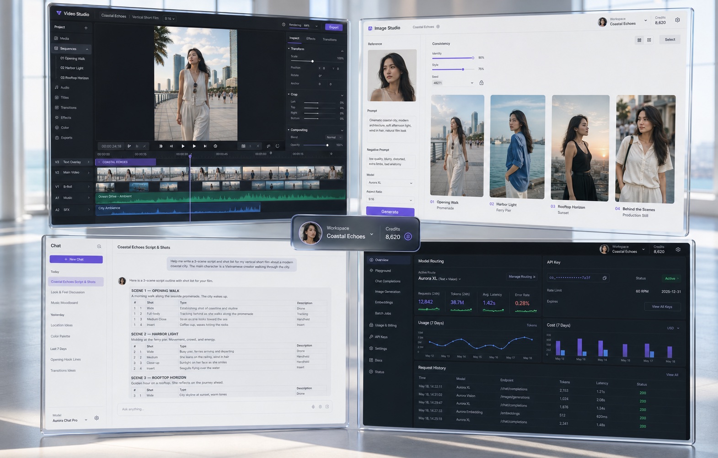Click Manage Routing button
This screenshot has height=458, width=718.
(x=522, y=277)
